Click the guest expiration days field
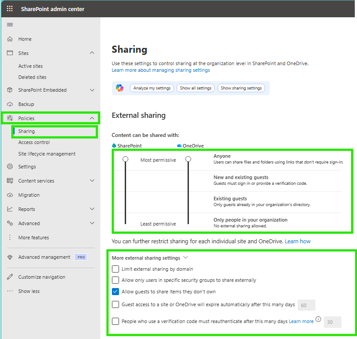The image size is (357, 339). tap(307, 305)
